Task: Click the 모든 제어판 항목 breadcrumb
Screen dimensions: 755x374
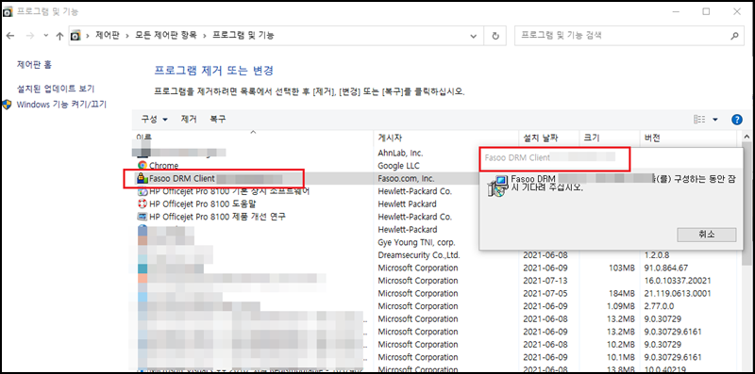Action: (x=167, y=36)
